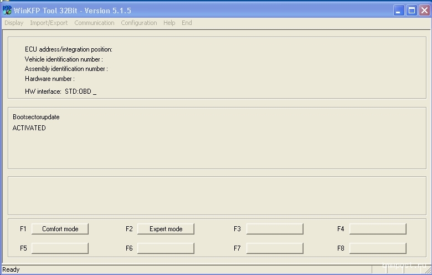Open the Communication menu

[x=94, y=23]
